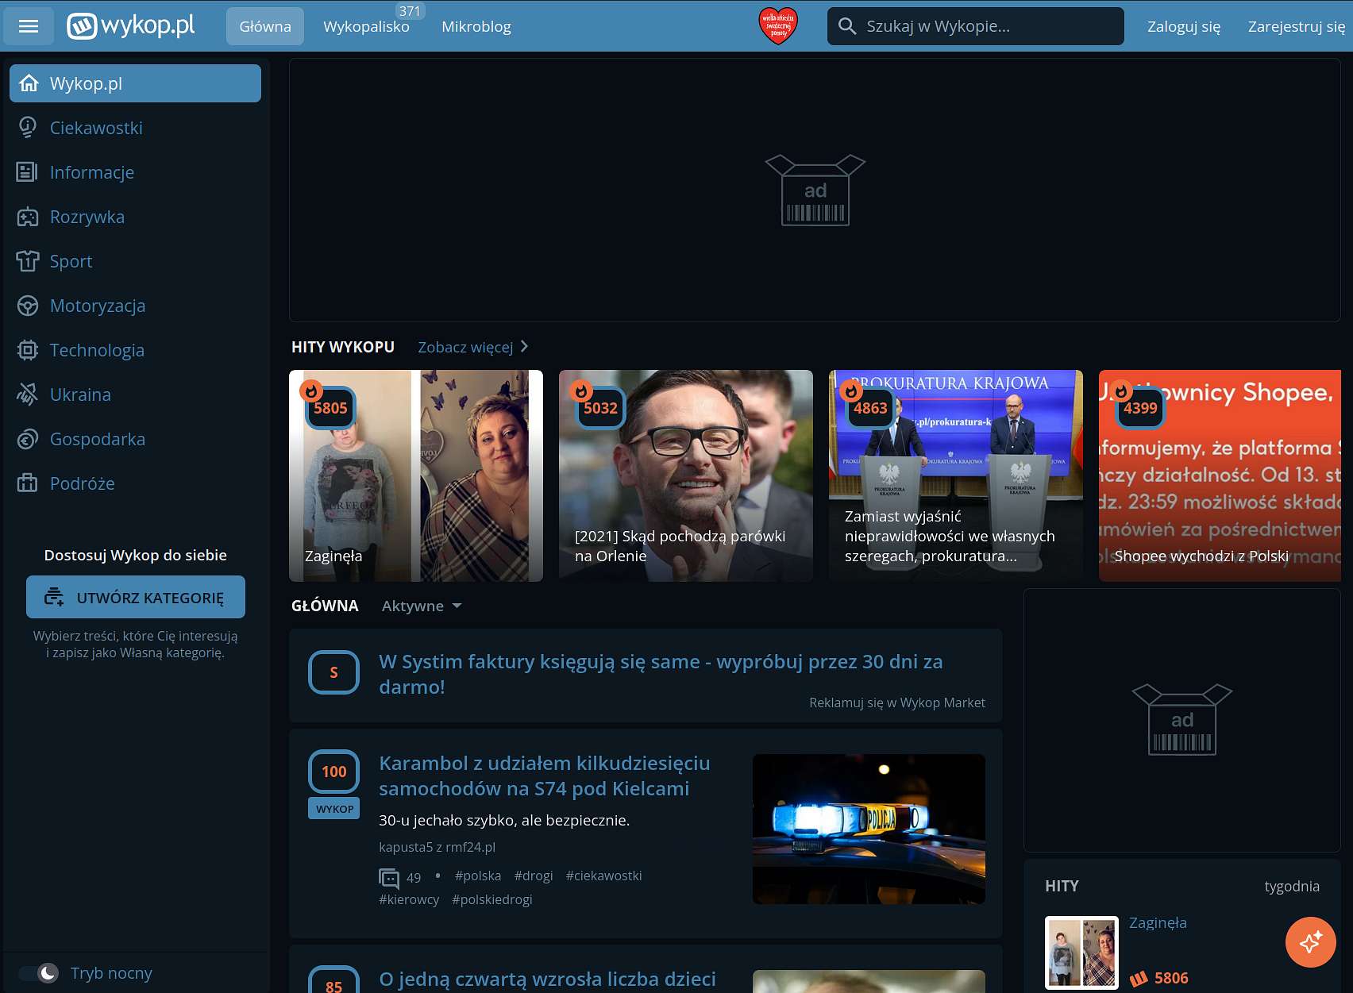Open the parówki na Orlenie hit card
1353x993 pixels.
[686, 475]
